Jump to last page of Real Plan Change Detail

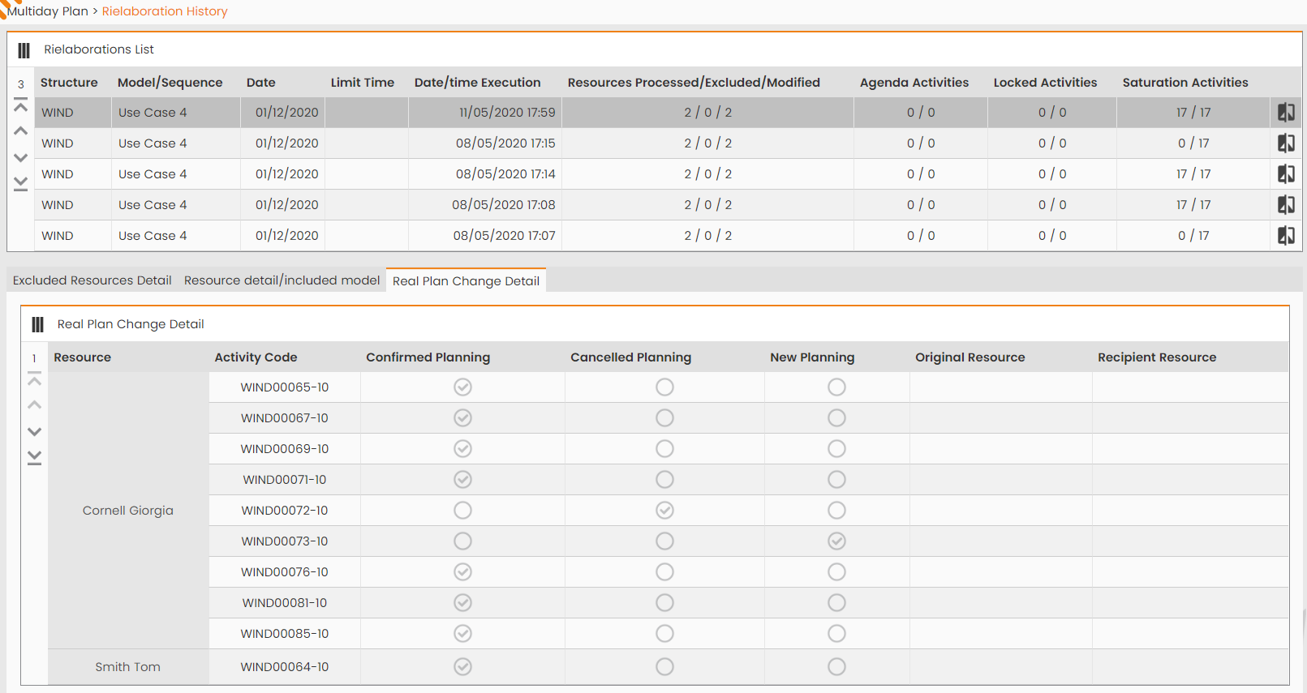pyautogui.click(x=34, y=457)
